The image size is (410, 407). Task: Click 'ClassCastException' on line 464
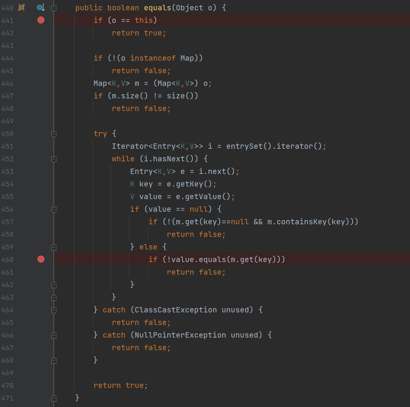click(176, 310)
